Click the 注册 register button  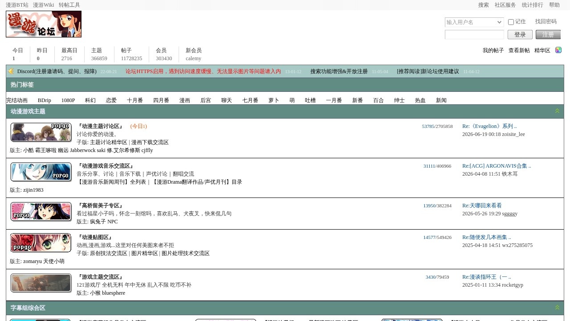point(548,35)
